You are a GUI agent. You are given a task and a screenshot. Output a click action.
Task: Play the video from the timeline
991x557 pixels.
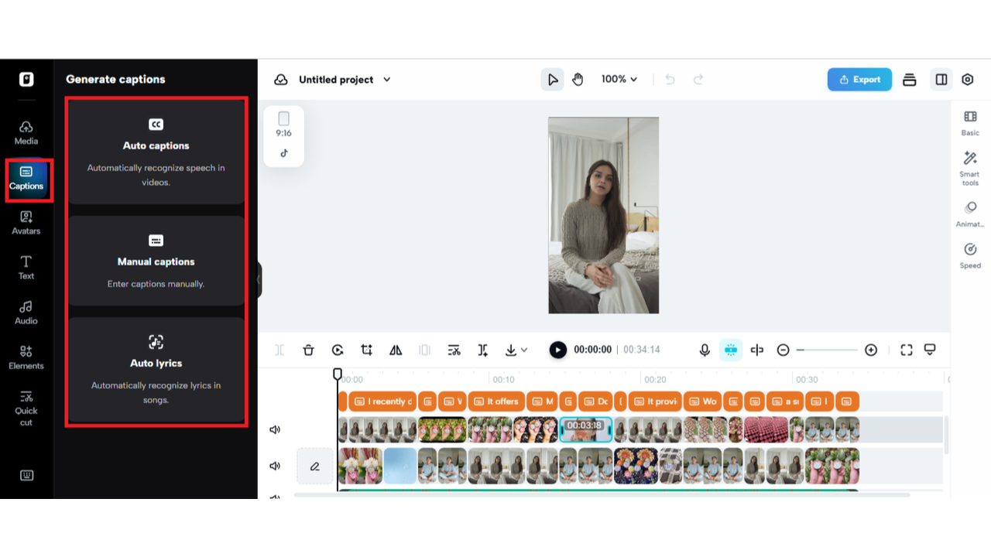click(557, 350)
